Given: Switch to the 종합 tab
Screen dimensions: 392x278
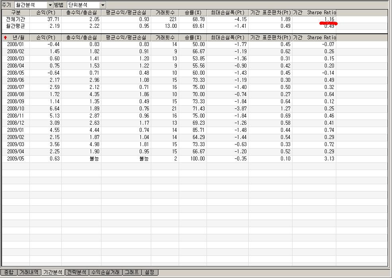Looking at the screenshot, I should (x=9, y=272).
